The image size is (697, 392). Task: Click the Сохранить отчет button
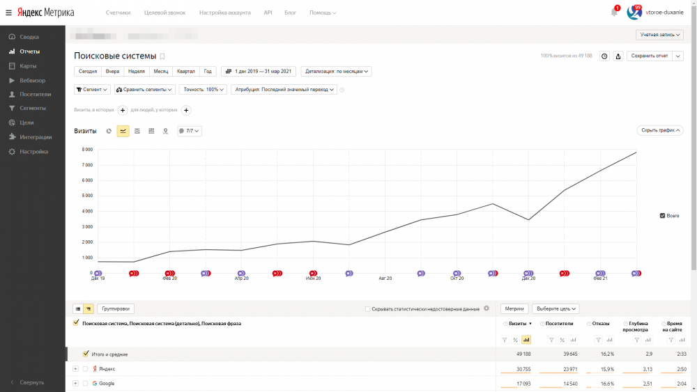(648, 56)
